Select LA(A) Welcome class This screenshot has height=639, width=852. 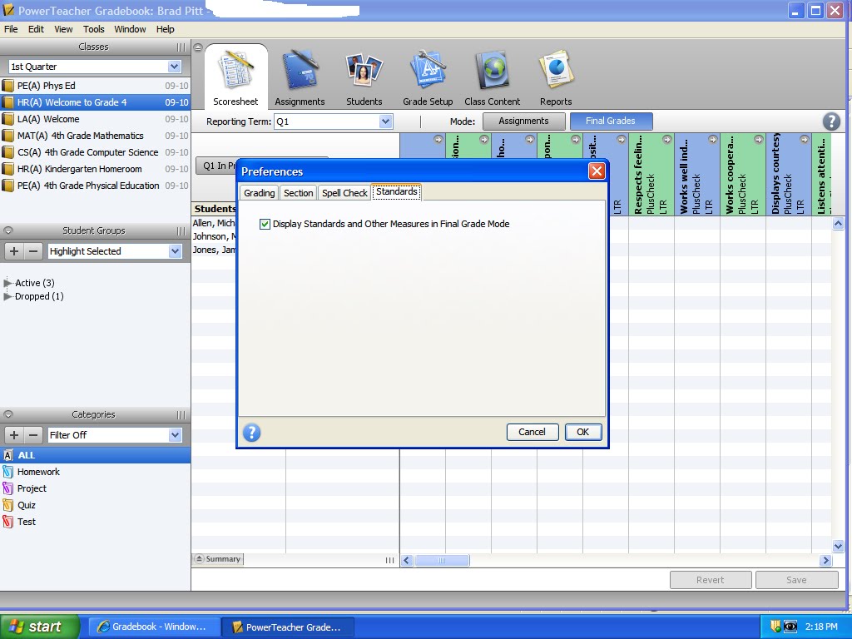[x=95, y=119]
